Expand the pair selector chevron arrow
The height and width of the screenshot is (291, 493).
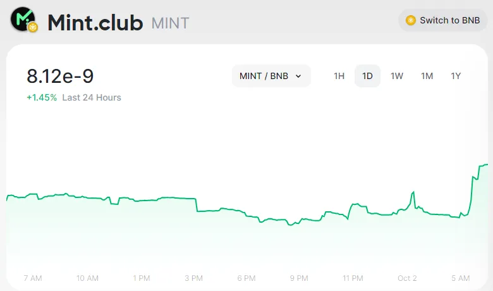[298, 76]
